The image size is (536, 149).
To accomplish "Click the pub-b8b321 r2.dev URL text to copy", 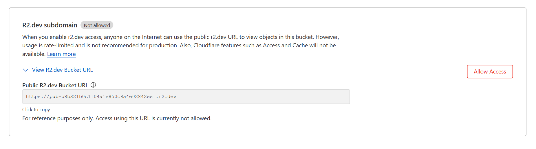I will pos(101,97).
